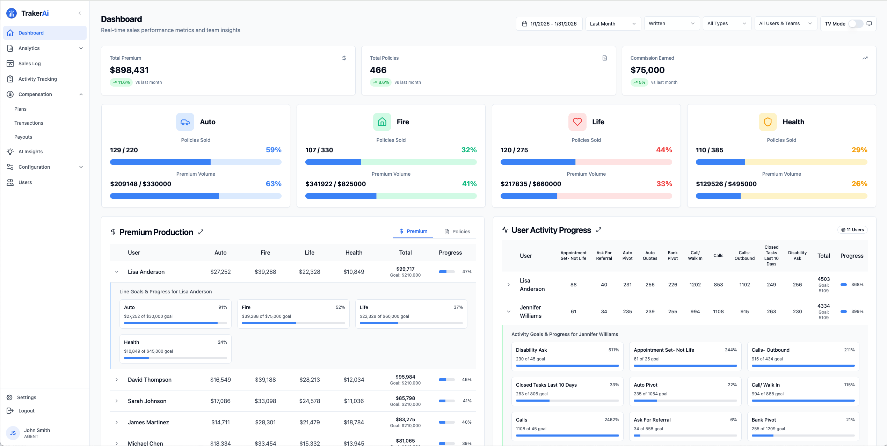Open the Last Month period dropdown
This screenshot has width=887, height=446.
click(613, 24)
